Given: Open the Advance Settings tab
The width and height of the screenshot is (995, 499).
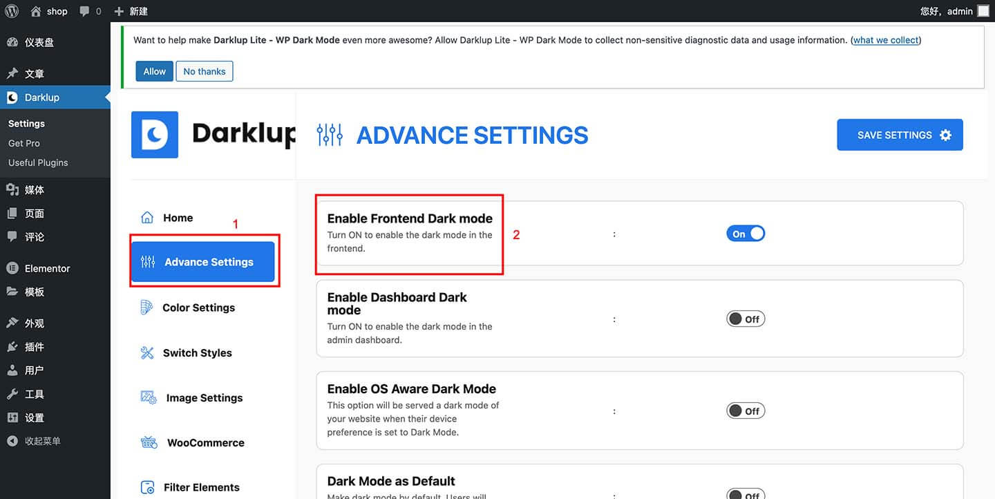Looking at the screenshot, I should (203, 261).
